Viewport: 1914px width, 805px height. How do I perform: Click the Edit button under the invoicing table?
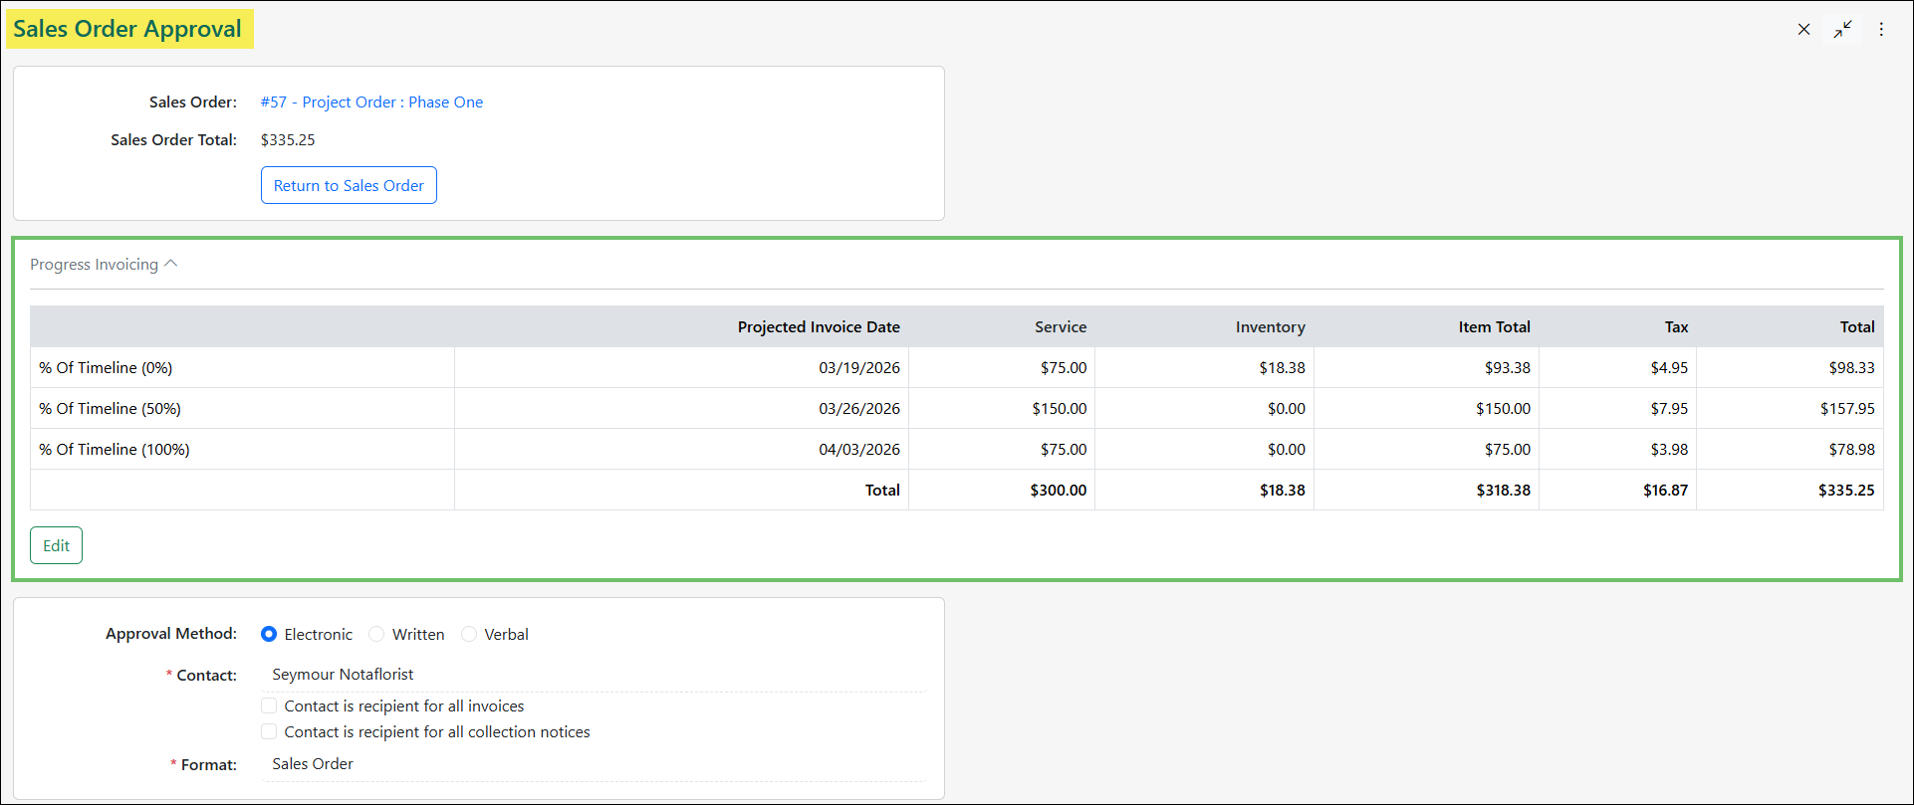click(x=56, y=545)
